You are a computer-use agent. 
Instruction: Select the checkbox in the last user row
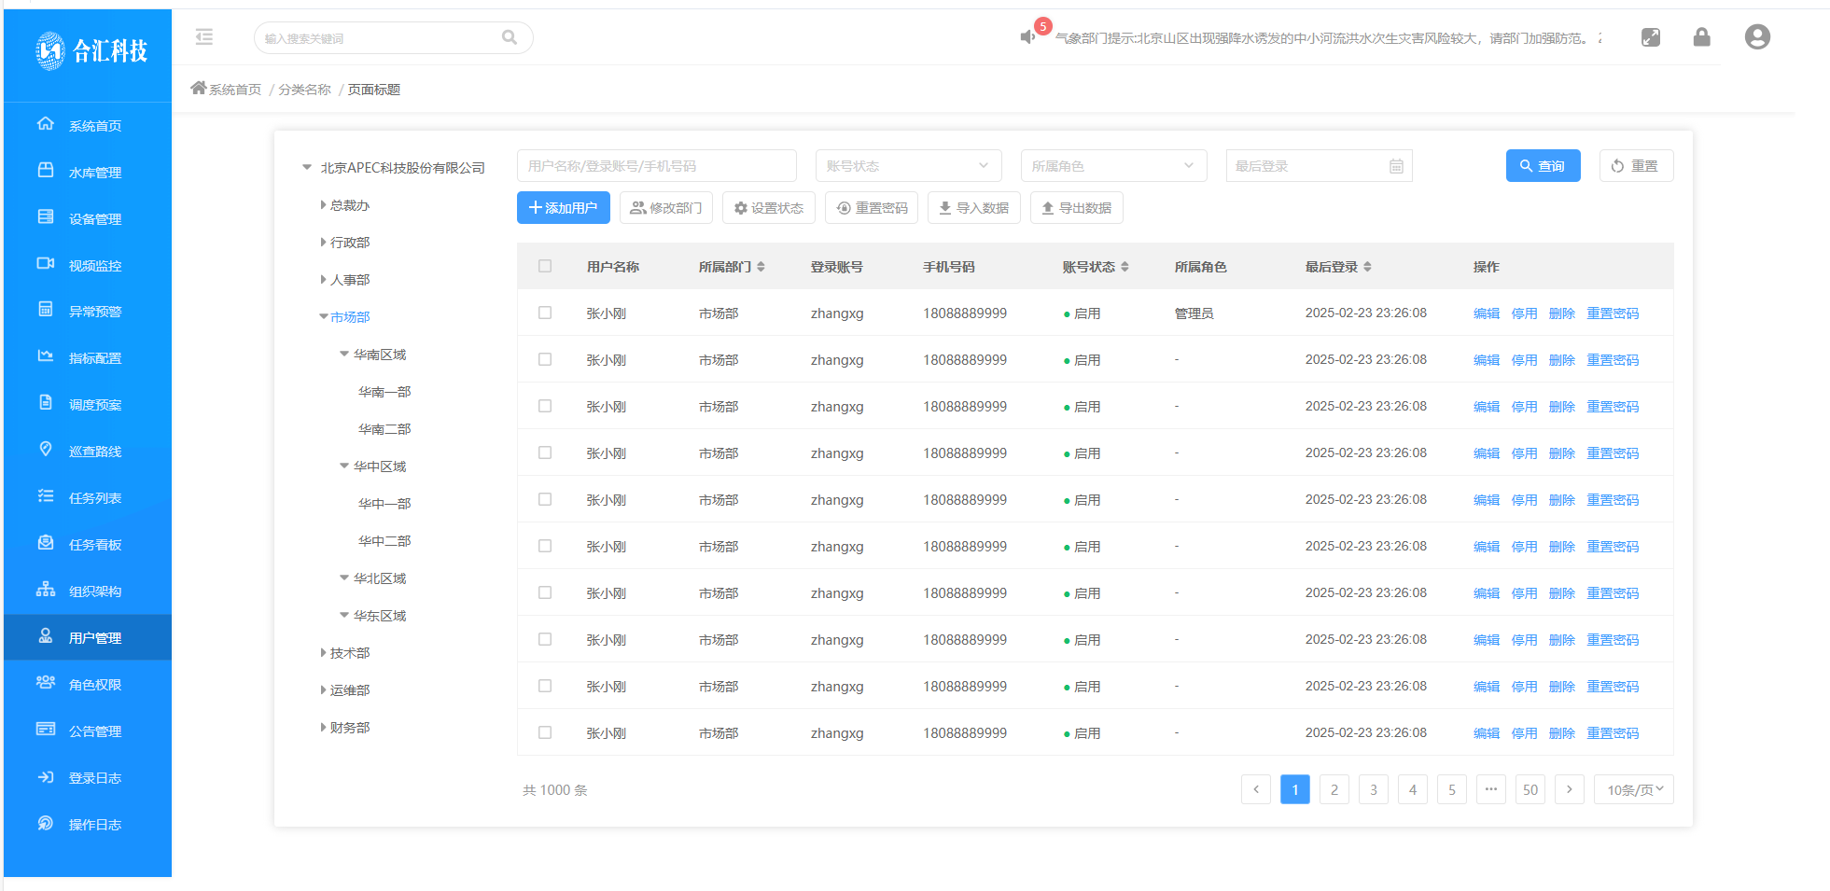pos(545,733)
